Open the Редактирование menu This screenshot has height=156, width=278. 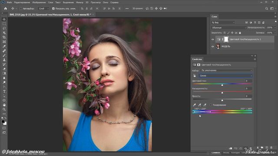point(22,3)
